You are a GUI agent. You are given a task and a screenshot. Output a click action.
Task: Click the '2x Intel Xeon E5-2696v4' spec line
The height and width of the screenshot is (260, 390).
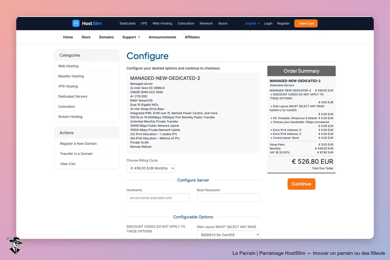(x=147, y=88)
